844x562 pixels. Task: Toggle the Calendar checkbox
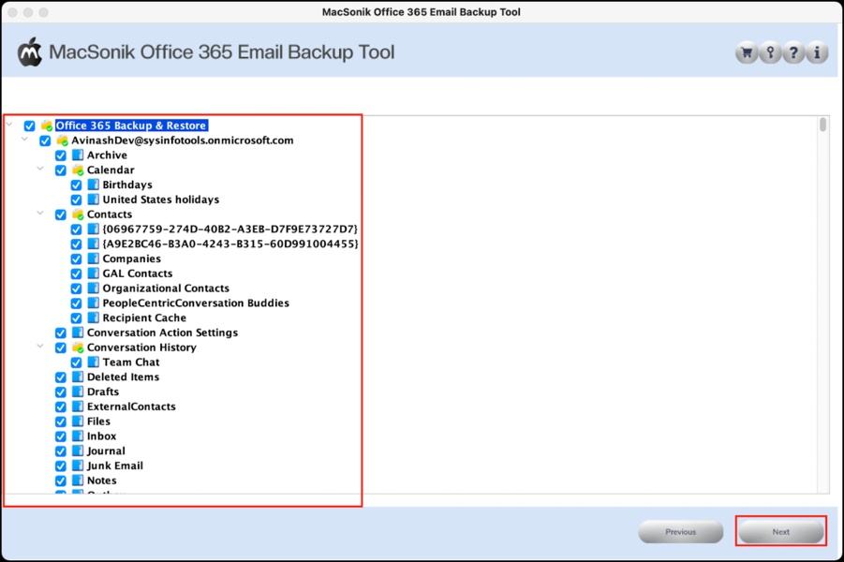[x=61, y=170]
